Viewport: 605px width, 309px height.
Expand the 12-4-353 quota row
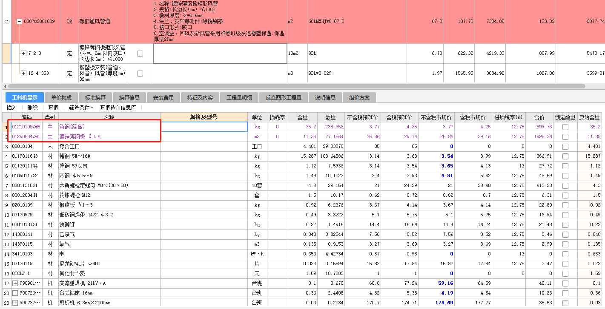(x=23, y=73)
